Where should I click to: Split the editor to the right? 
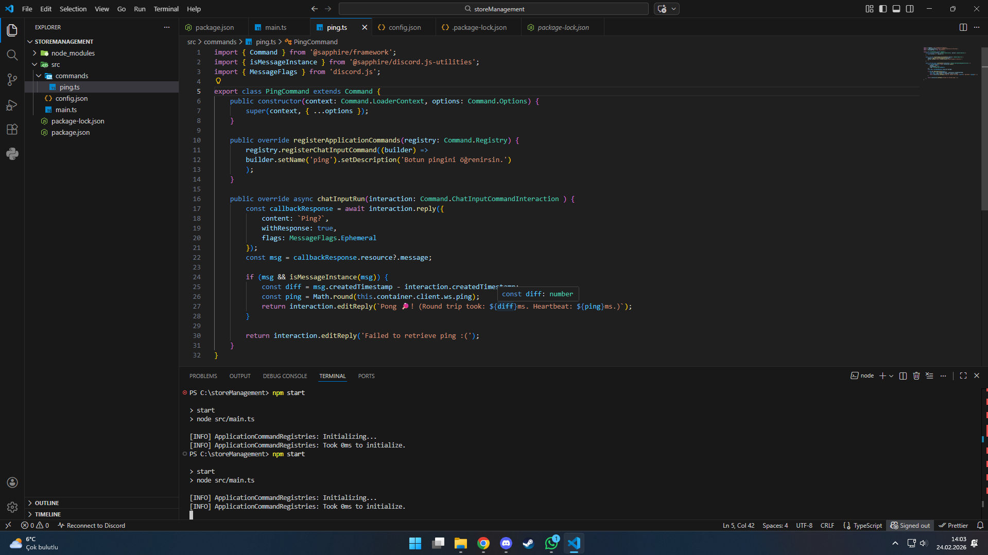point(963,27)
